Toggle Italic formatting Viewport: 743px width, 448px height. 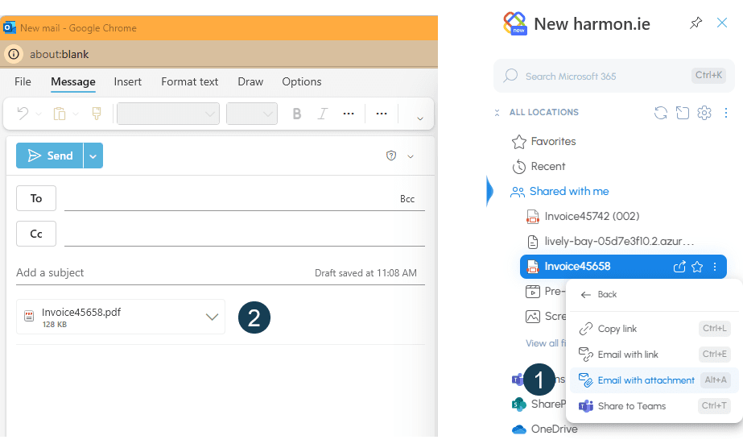coord(322,114)
